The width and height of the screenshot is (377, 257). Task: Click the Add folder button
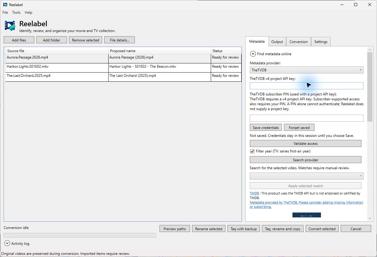(x=52, y=40)
